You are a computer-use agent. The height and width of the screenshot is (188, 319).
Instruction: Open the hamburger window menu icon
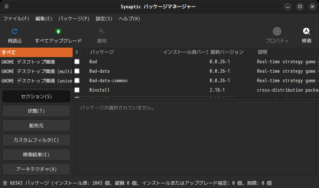[7, 7]
